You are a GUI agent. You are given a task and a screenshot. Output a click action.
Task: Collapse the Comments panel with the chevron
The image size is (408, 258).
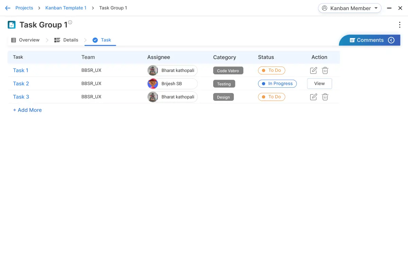[x=391, y=40]
